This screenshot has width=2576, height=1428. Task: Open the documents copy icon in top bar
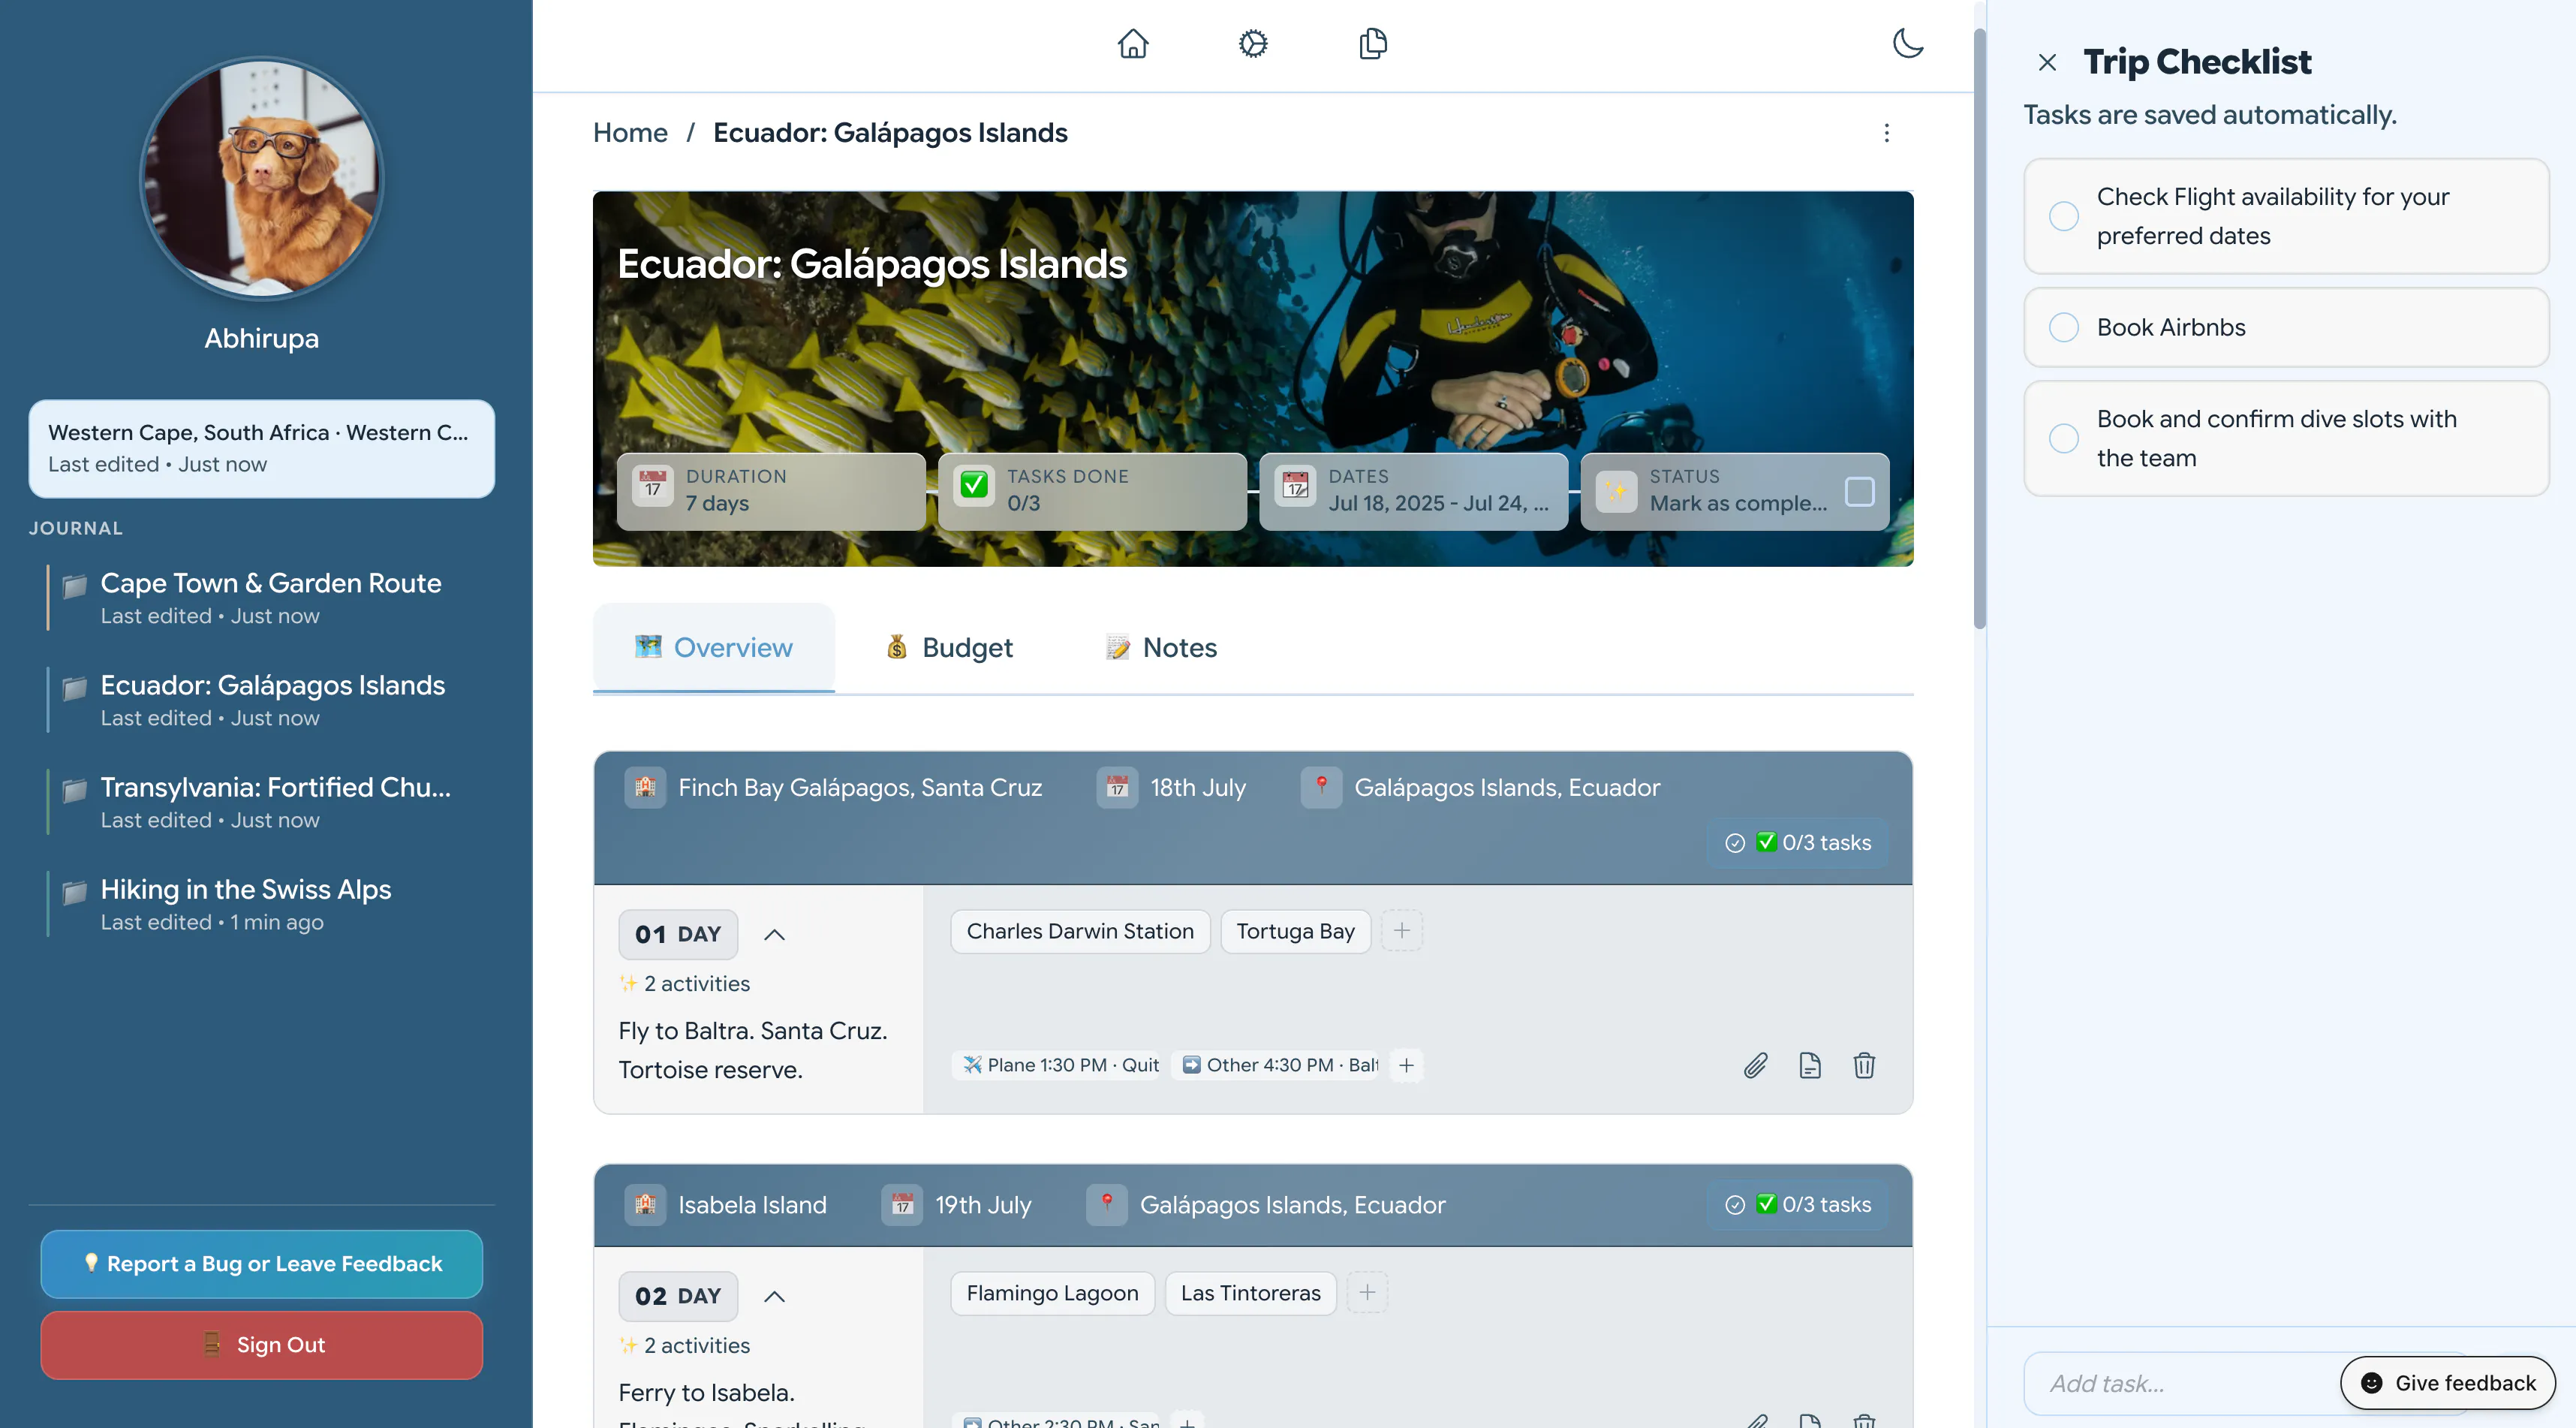(1373, 44)
